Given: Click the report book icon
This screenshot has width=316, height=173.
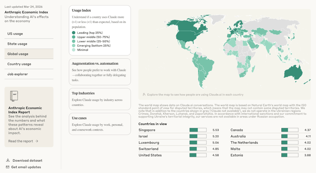Looking at the screenshot, I should [14, 96].
